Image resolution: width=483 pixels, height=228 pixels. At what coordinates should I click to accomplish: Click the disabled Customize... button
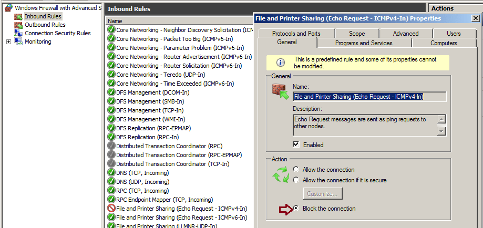coord(323,194)
